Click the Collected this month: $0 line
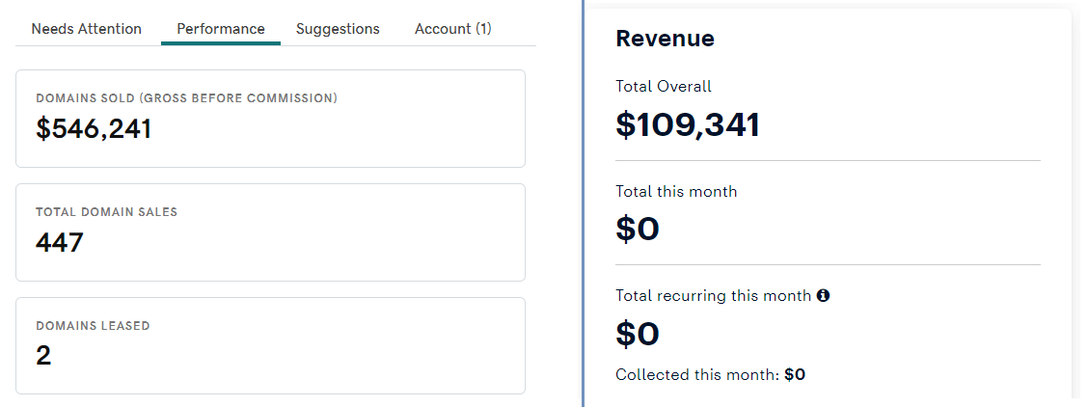 711,375
